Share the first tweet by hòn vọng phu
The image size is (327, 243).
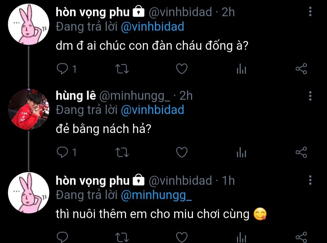point(301,69)
